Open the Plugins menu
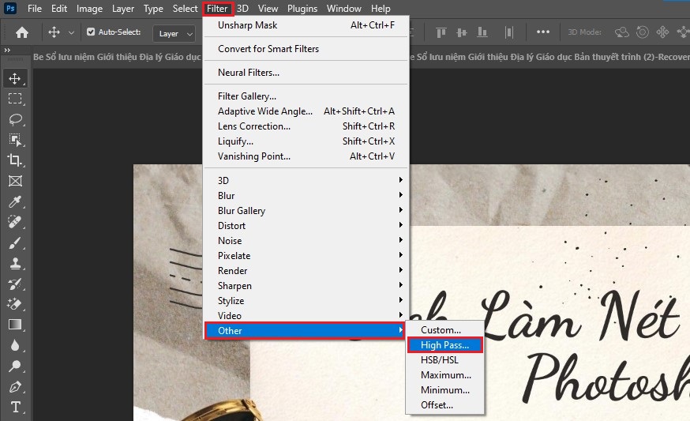Image resolution: width=690 pixels, height=421 pixels. (x=302, y=9)
